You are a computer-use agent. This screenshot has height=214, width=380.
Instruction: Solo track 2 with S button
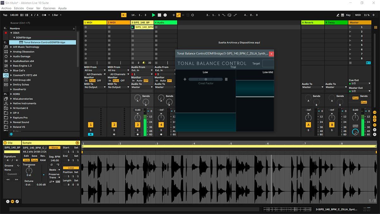tap(114, 130)
